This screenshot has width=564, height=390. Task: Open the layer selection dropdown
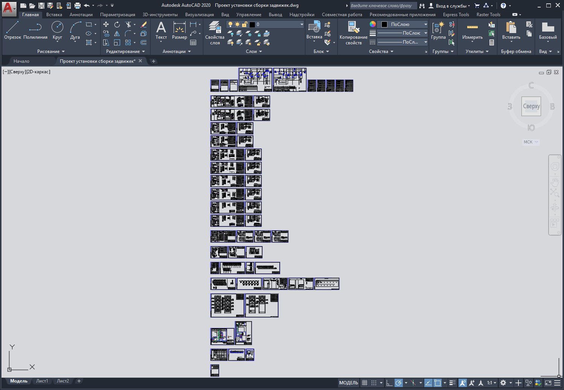pos(265,24)
